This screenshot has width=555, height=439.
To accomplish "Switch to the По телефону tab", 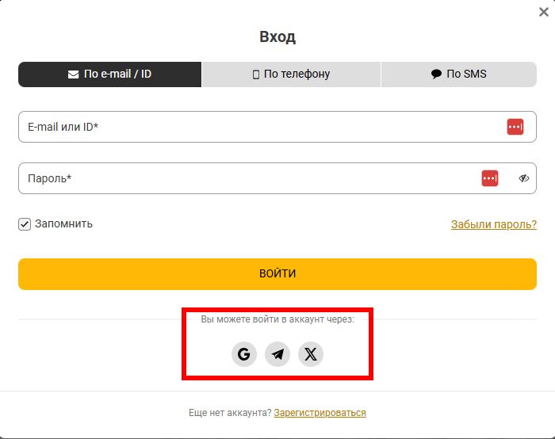I will pos(291,74).
